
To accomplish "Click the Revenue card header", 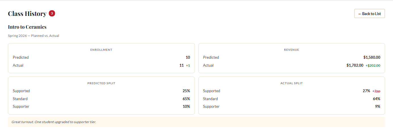I will (291, 50).
